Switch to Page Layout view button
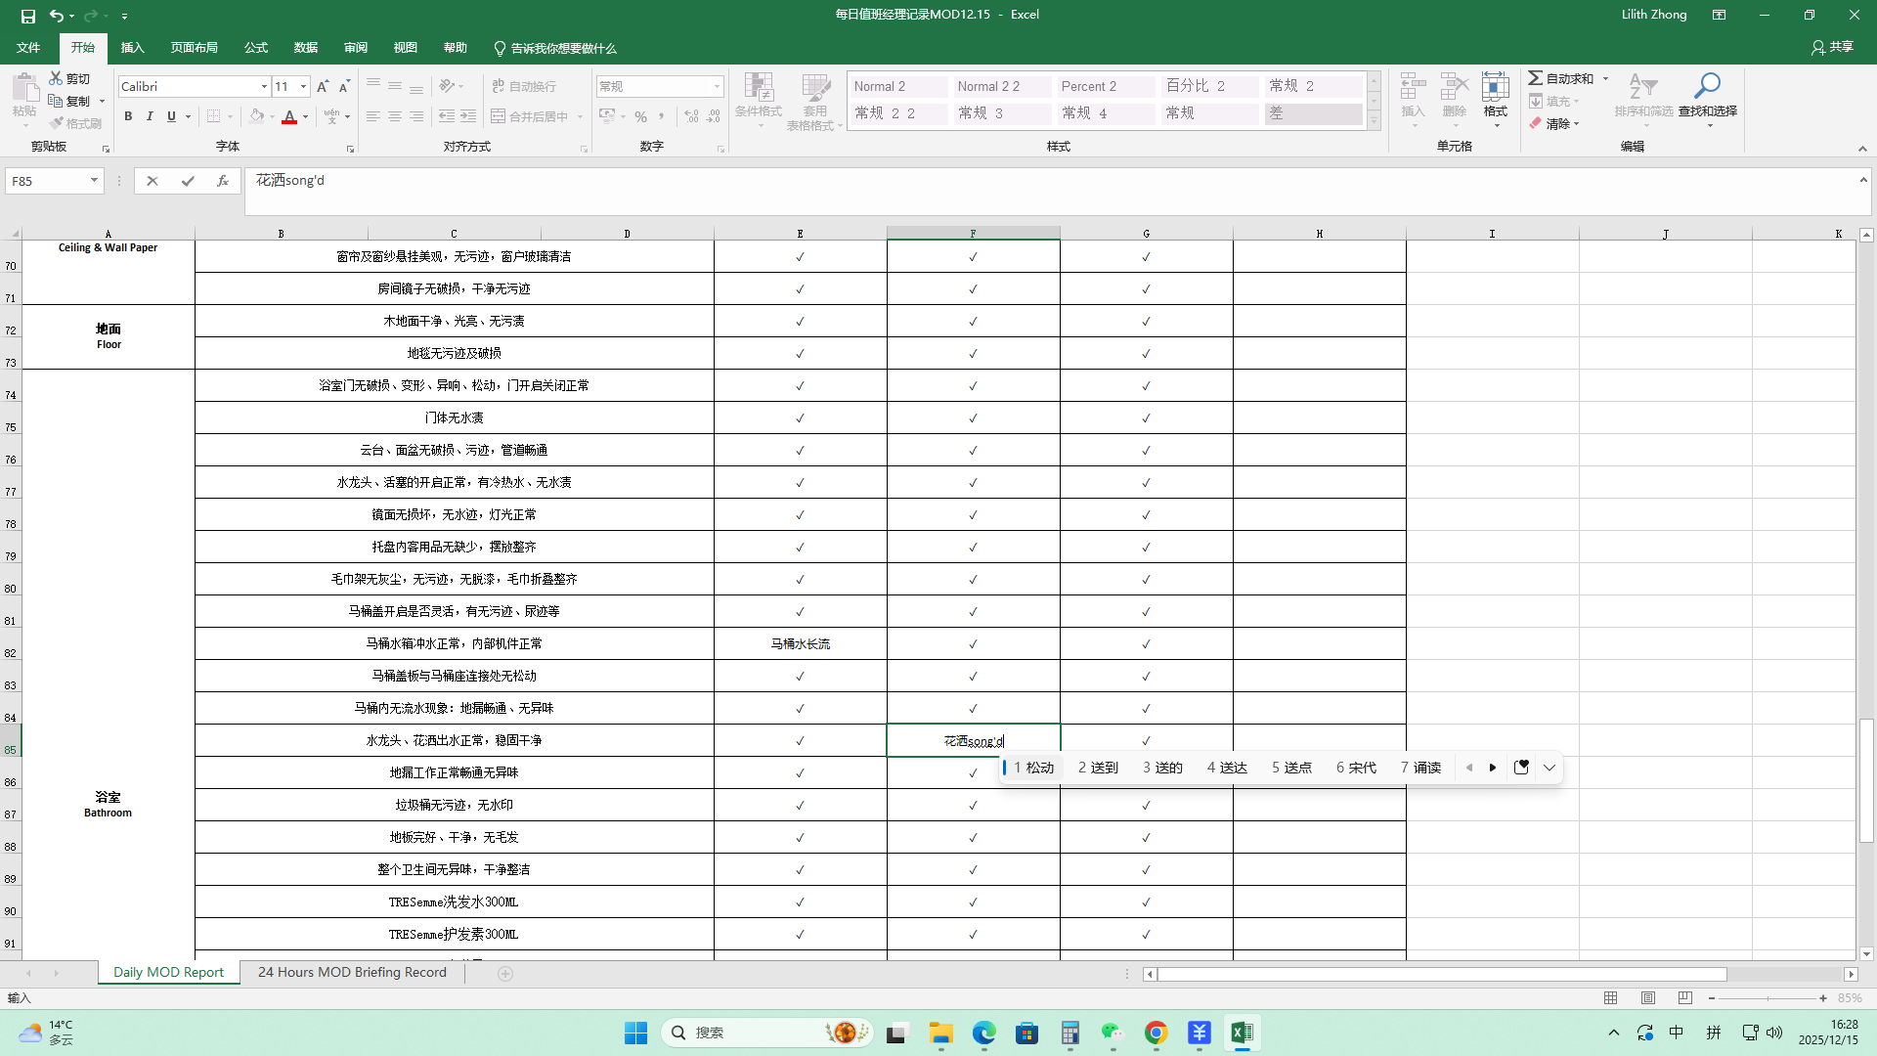 (1648, 998)
